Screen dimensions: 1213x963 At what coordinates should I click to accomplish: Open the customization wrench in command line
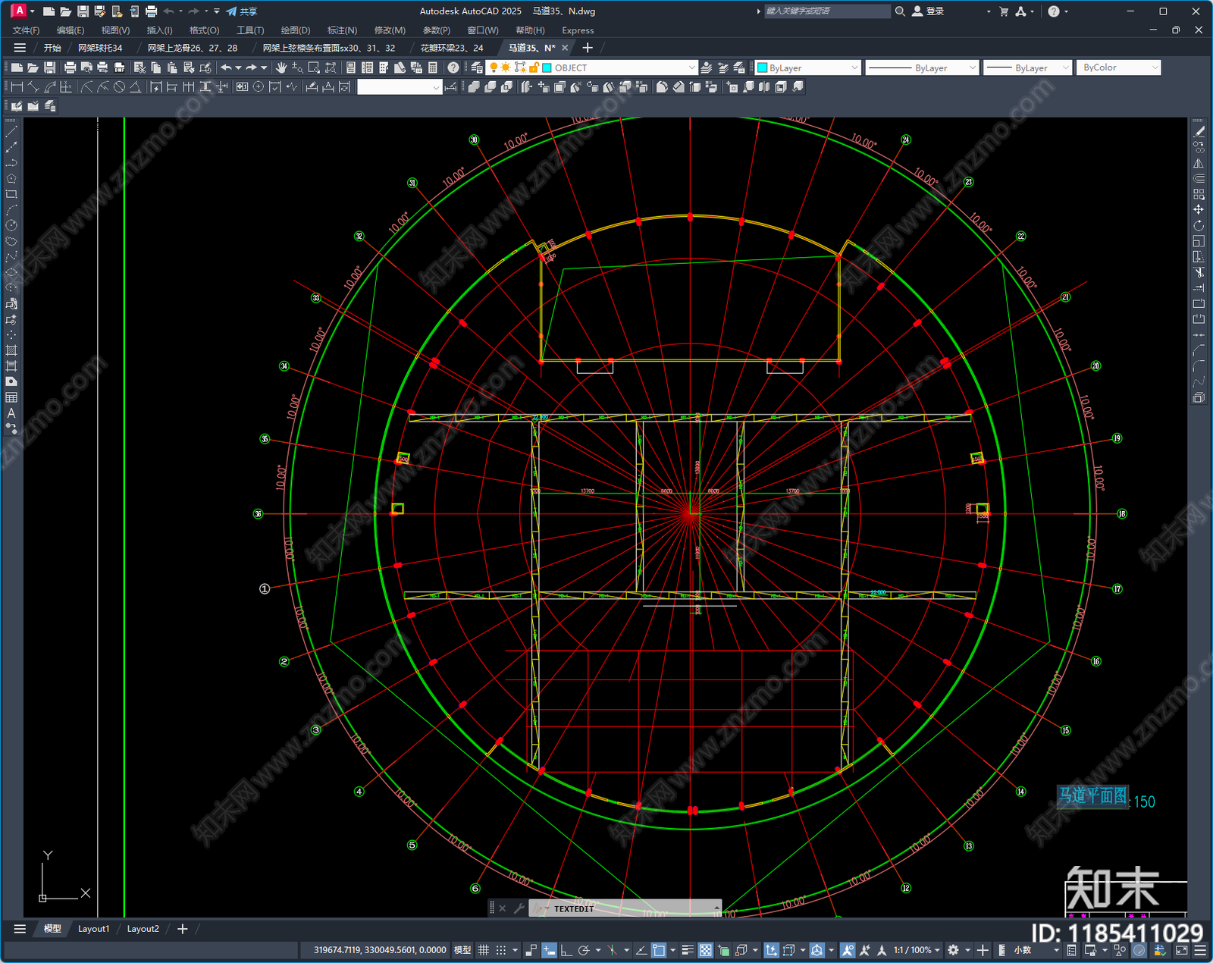[x=519, y=908]
